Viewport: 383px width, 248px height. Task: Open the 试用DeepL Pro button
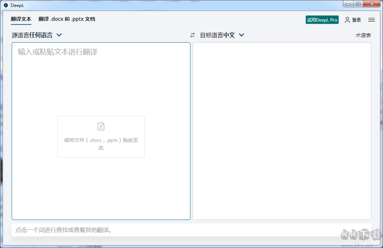tap(322, 20)
